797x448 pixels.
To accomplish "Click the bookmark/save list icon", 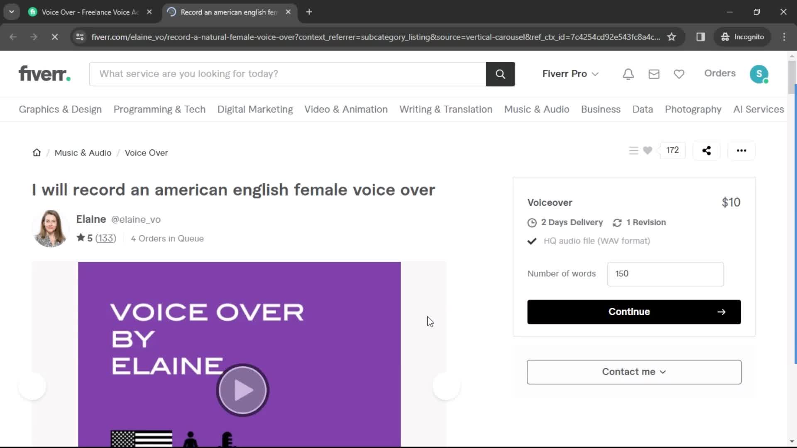I will click(633, 150).
